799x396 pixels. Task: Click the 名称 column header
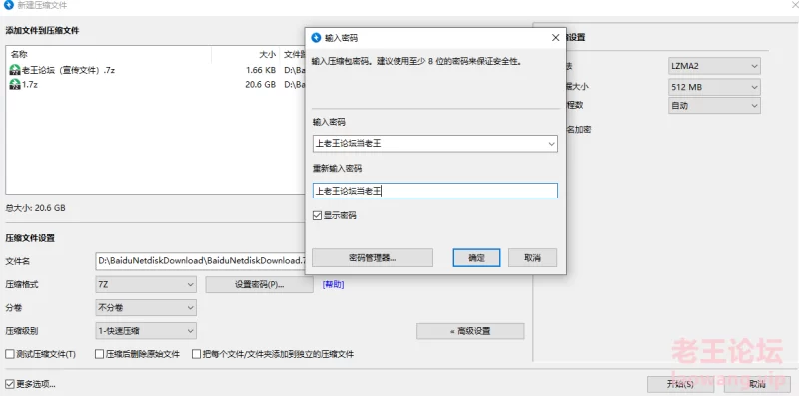(x=19, y=54)
